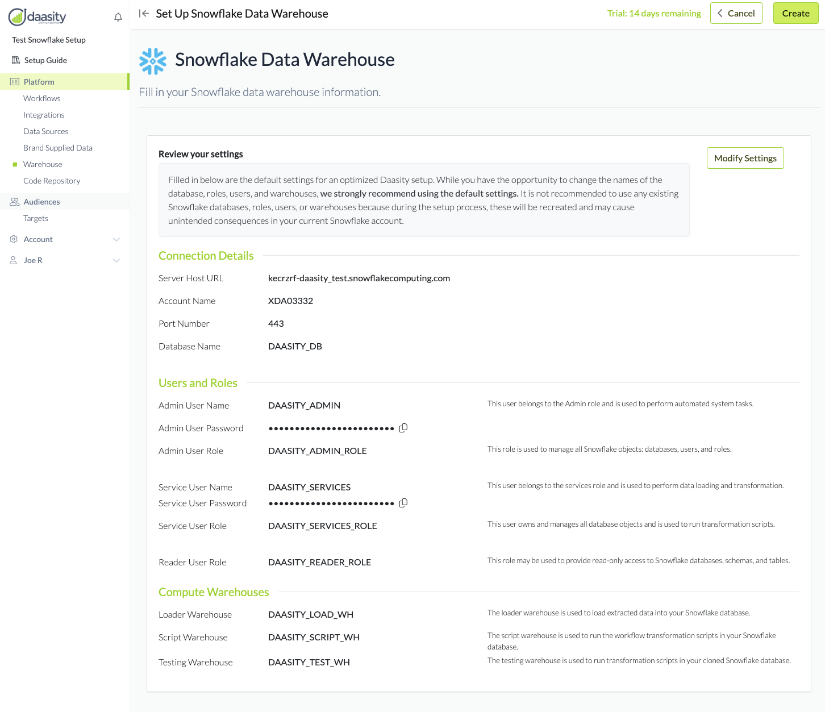This screenshot has height=712, width=825.
Task: Collapse sidebar using the arrow icon
Action: [144, 14]
